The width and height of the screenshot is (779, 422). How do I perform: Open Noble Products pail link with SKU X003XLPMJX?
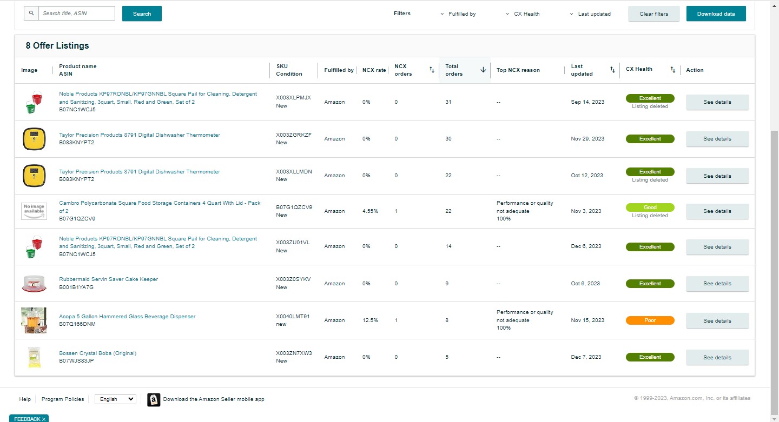coord(158,98)
